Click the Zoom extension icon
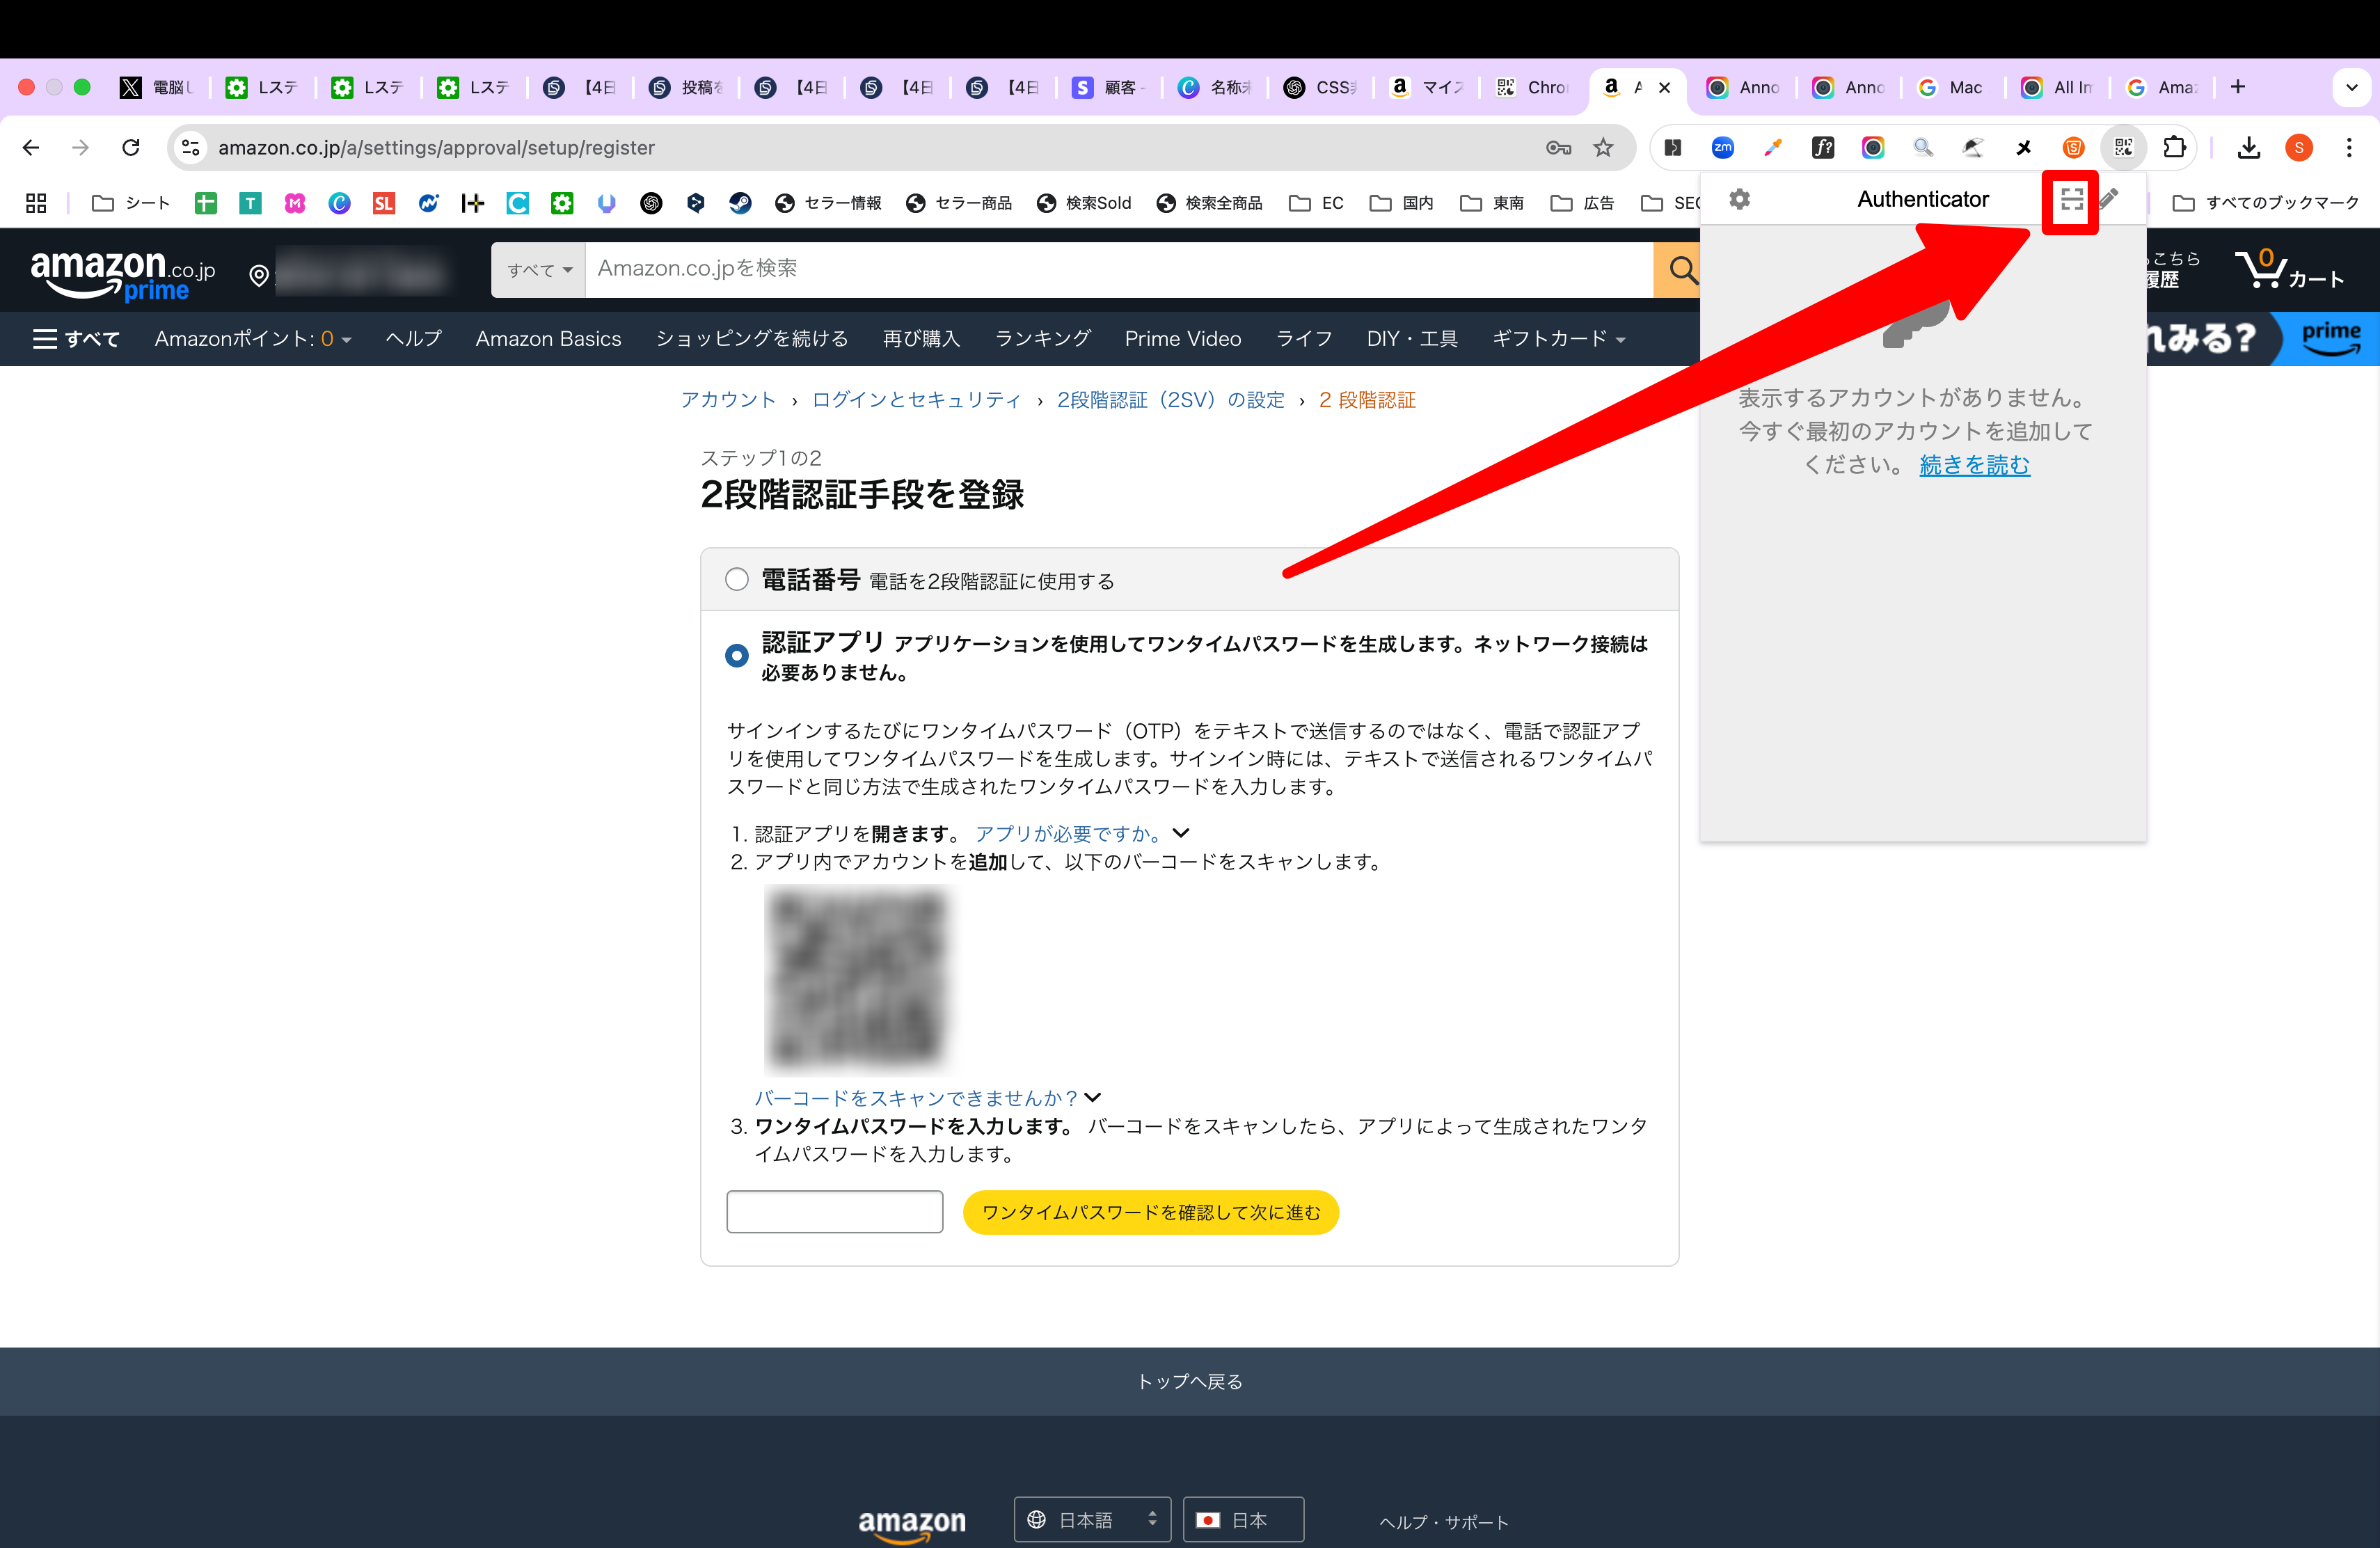The image size is (2380, 1548). click(1723, 148)
